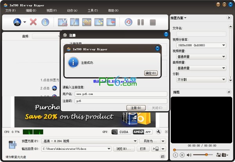Click the 另存为 button
This screenshot has height=162, width=235.
(150, 141)
